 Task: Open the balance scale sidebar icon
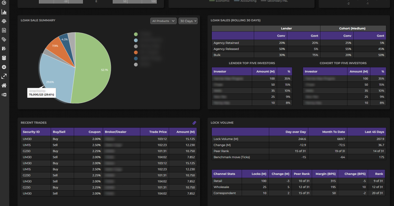pyautogui.click(x=4, y=21)
